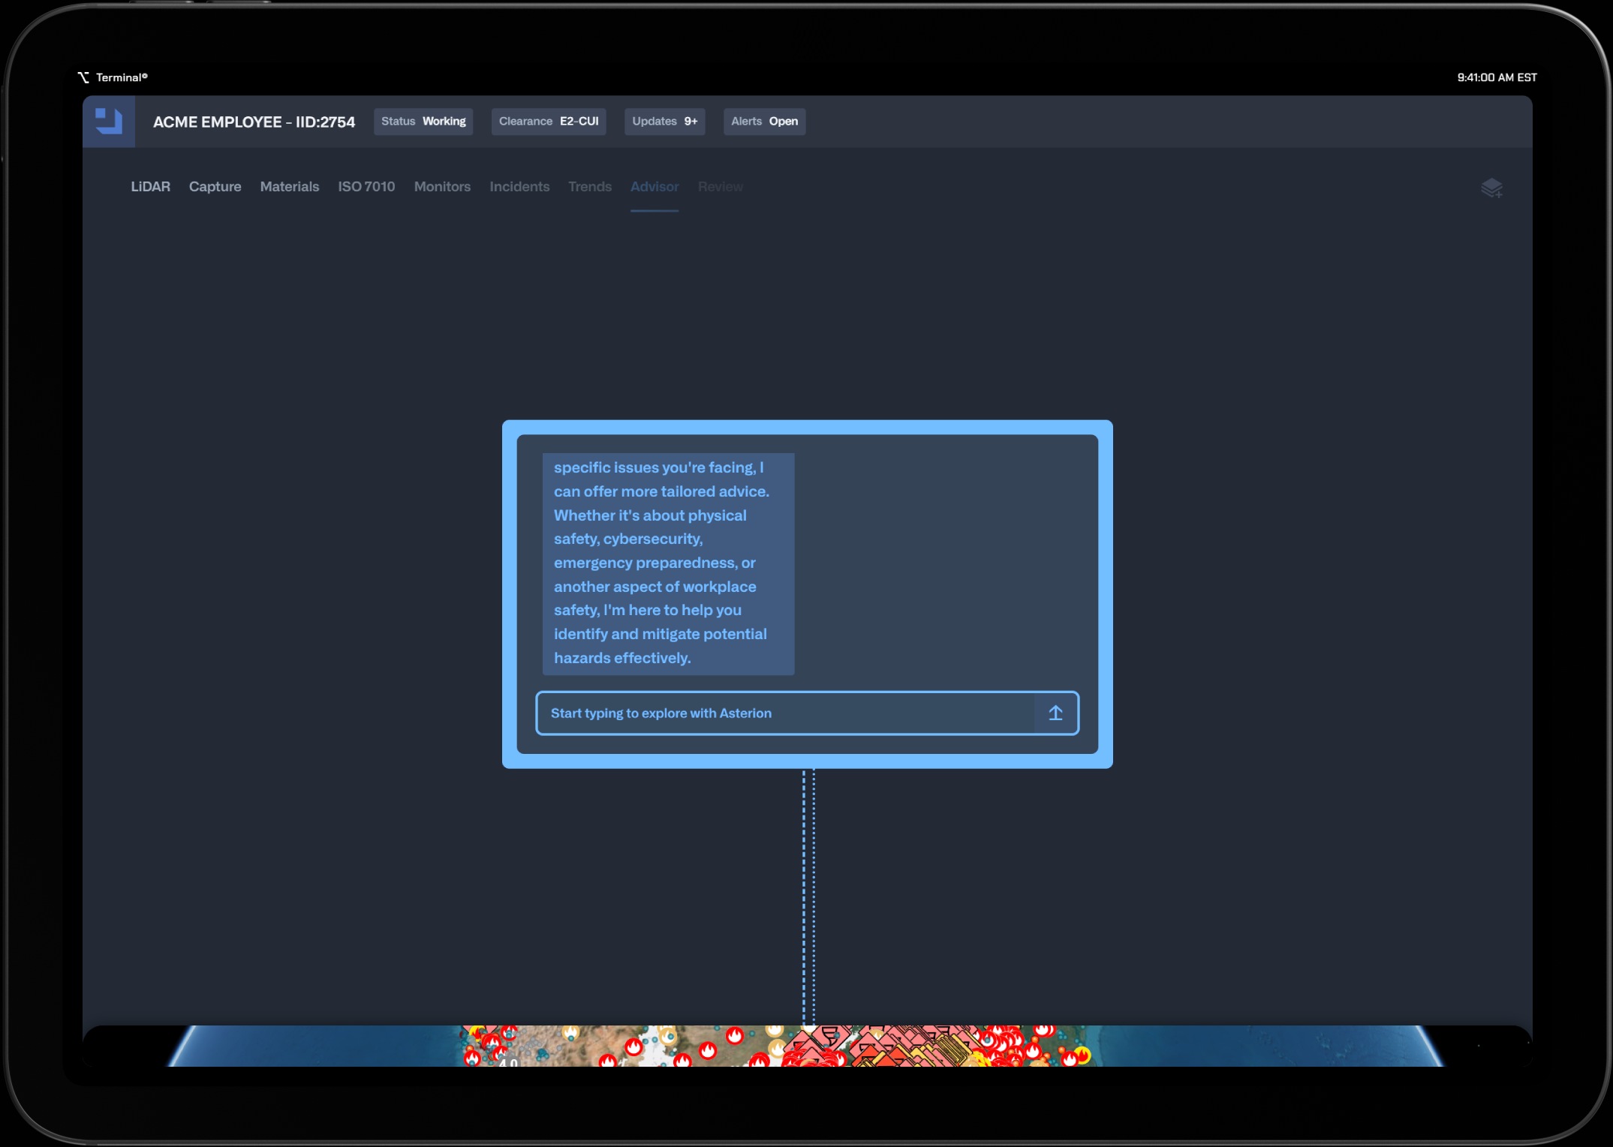
Task: Click the blue ACME app logo icon
Action: pos(109,121)
